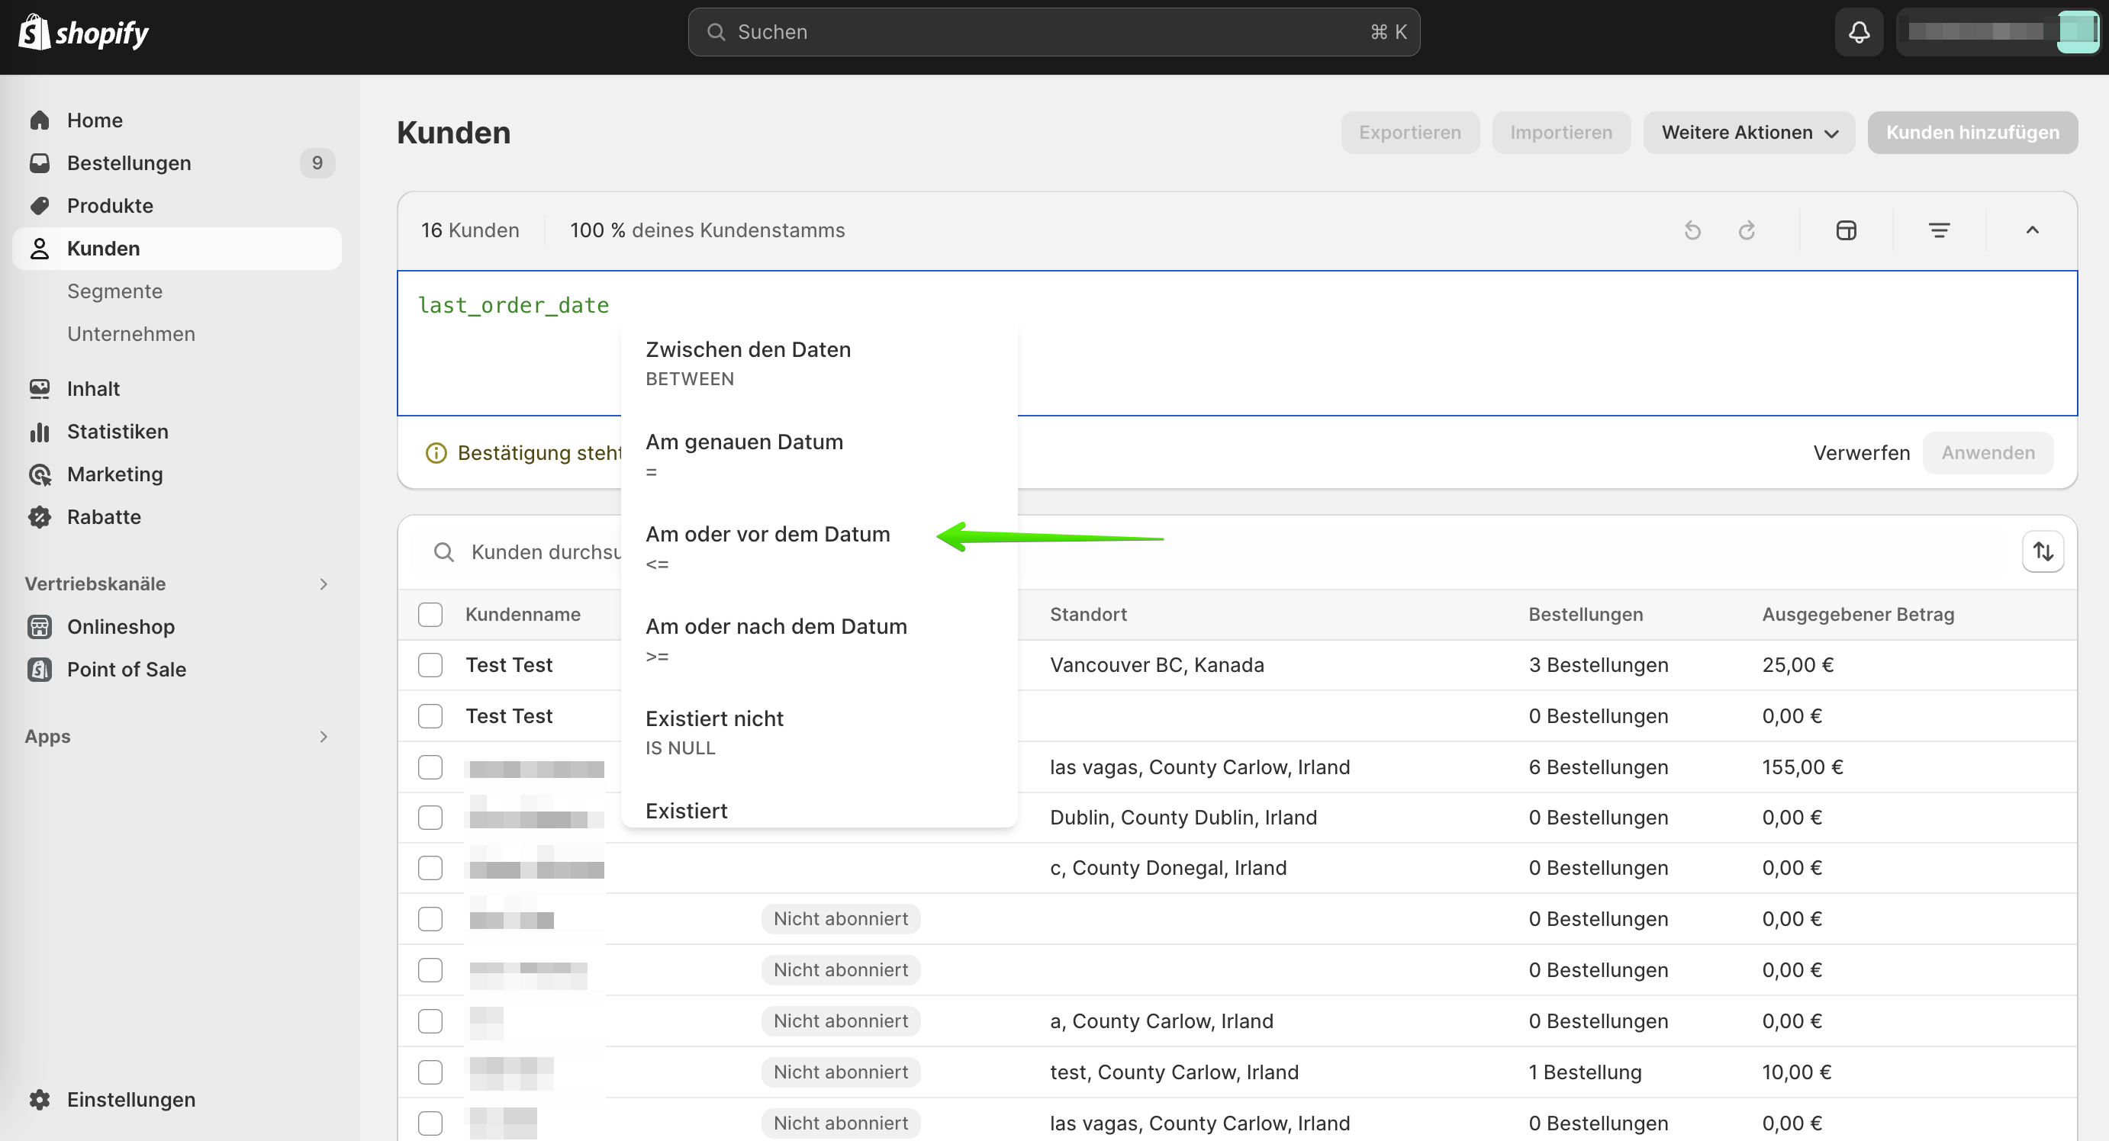Click the Standort column header
The image size is (2109, 1141).
click(1088, 615)
